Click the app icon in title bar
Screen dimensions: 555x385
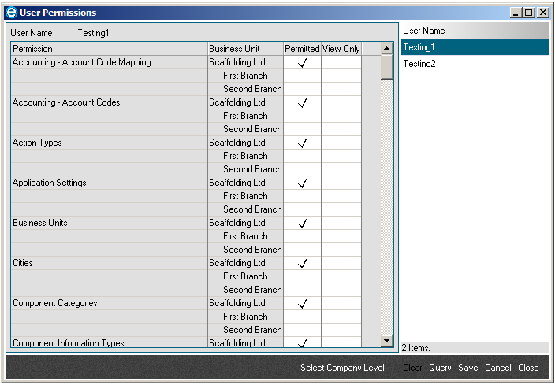tap(11, 13)
